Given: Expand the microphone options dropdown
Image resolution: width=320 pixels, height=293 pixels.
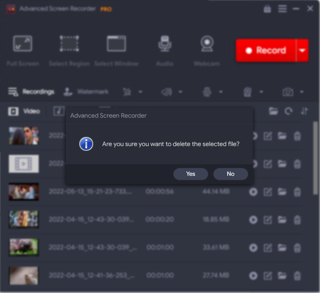Looking at the screenshot, I should tap(221, 92).
